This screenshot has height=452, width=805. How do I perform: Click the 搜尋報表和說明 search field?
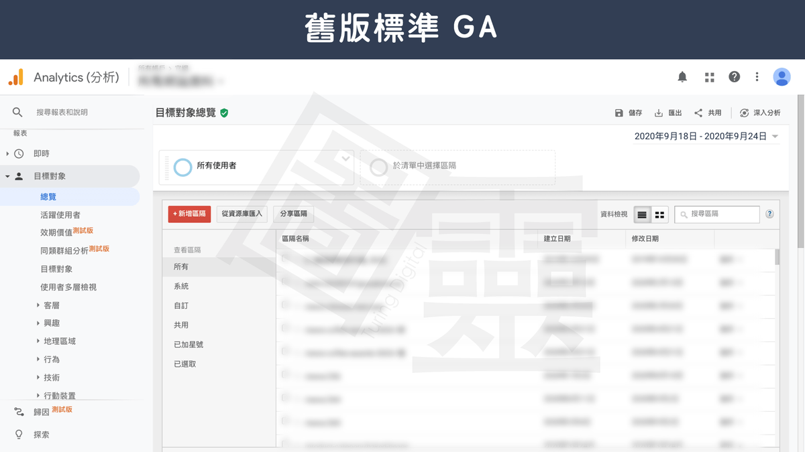pyautogui.click(x=62, y=112)
